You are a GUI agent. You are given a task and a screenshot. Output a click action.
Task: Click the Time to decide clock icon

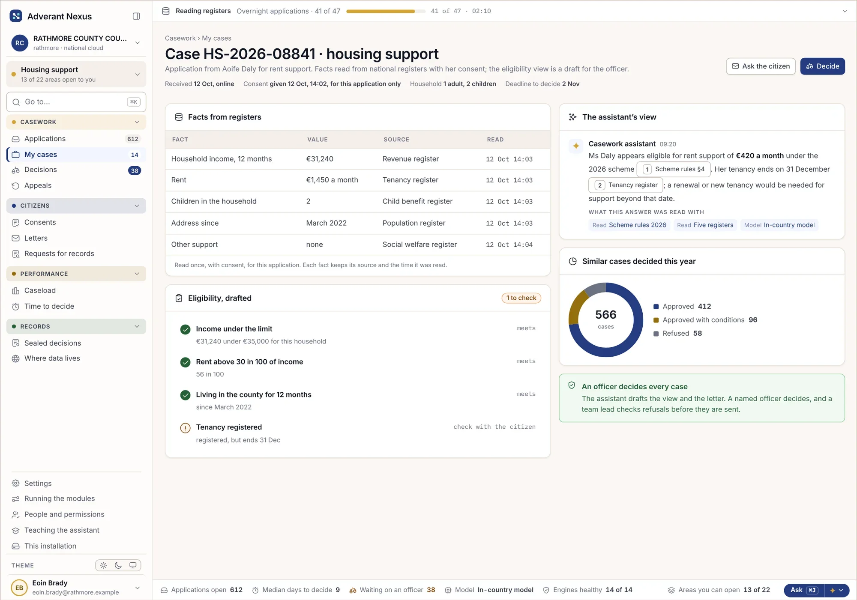tap(16, 306)
